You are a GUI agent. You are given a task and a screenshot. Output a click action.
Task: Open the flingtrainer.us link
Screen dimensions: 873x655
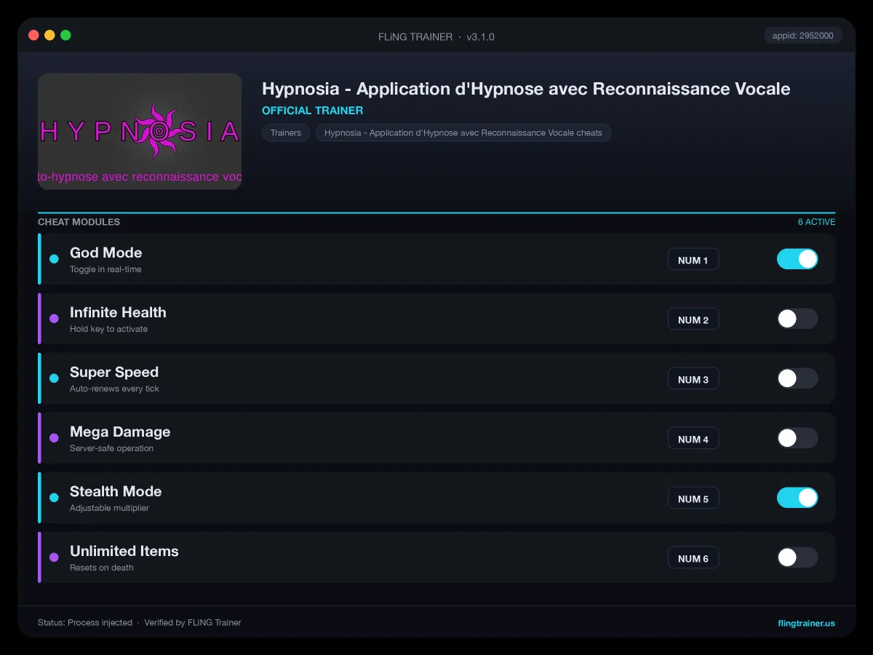point(806,623)
